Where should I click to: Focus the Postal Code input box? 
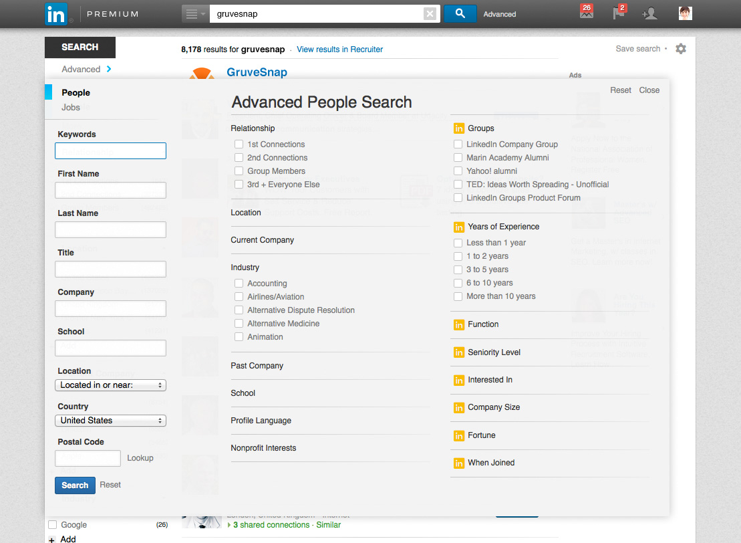(88, 458)
